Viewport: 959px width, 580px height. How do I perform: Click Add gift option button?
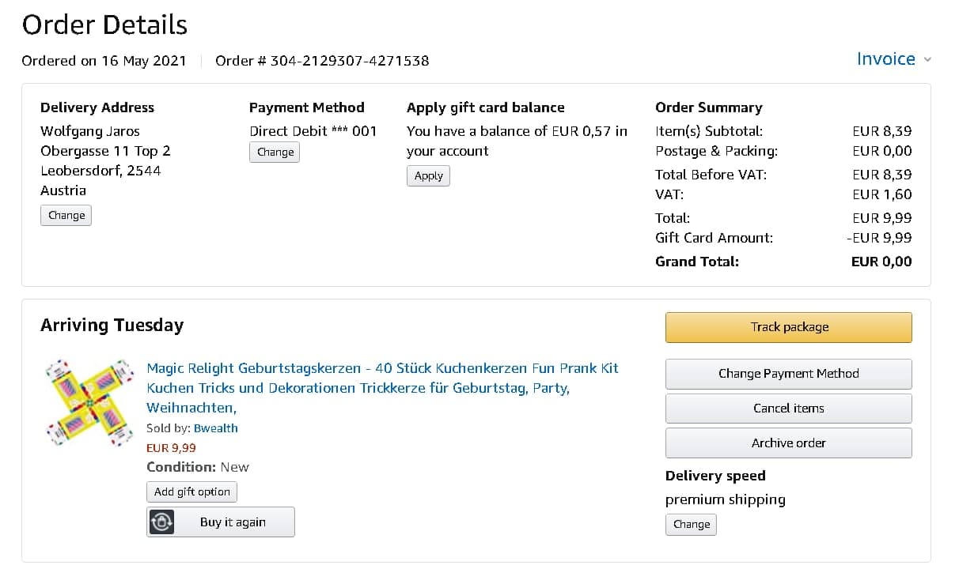point(191,491)
